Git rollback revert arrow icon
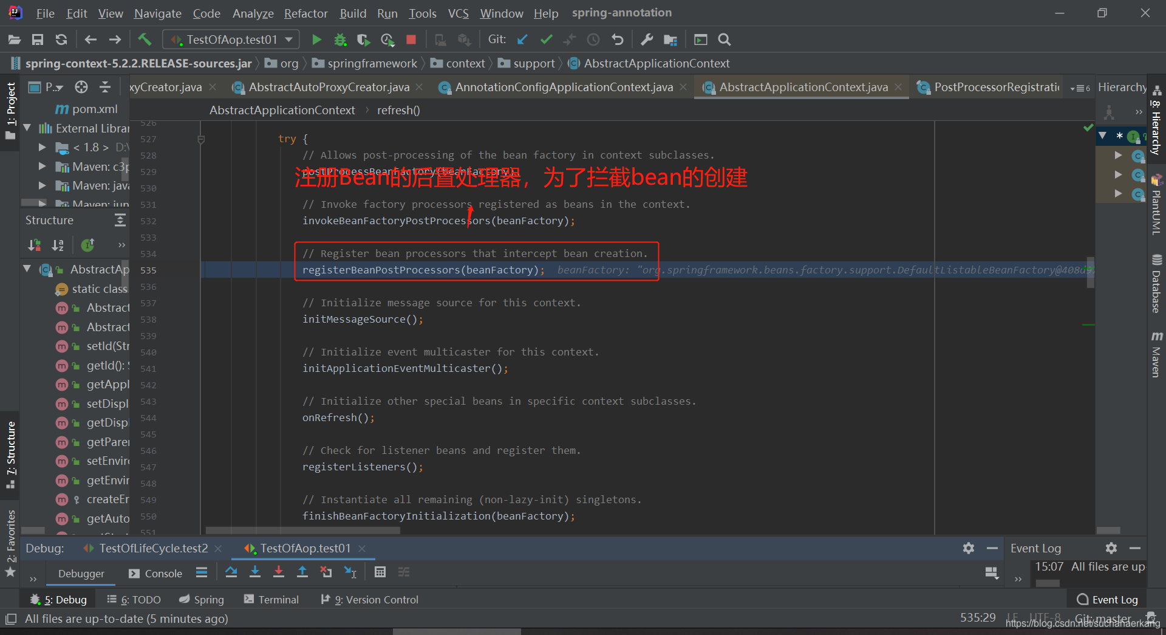The width and height of the screenshot is (1166, 635). tap(618, 39)
